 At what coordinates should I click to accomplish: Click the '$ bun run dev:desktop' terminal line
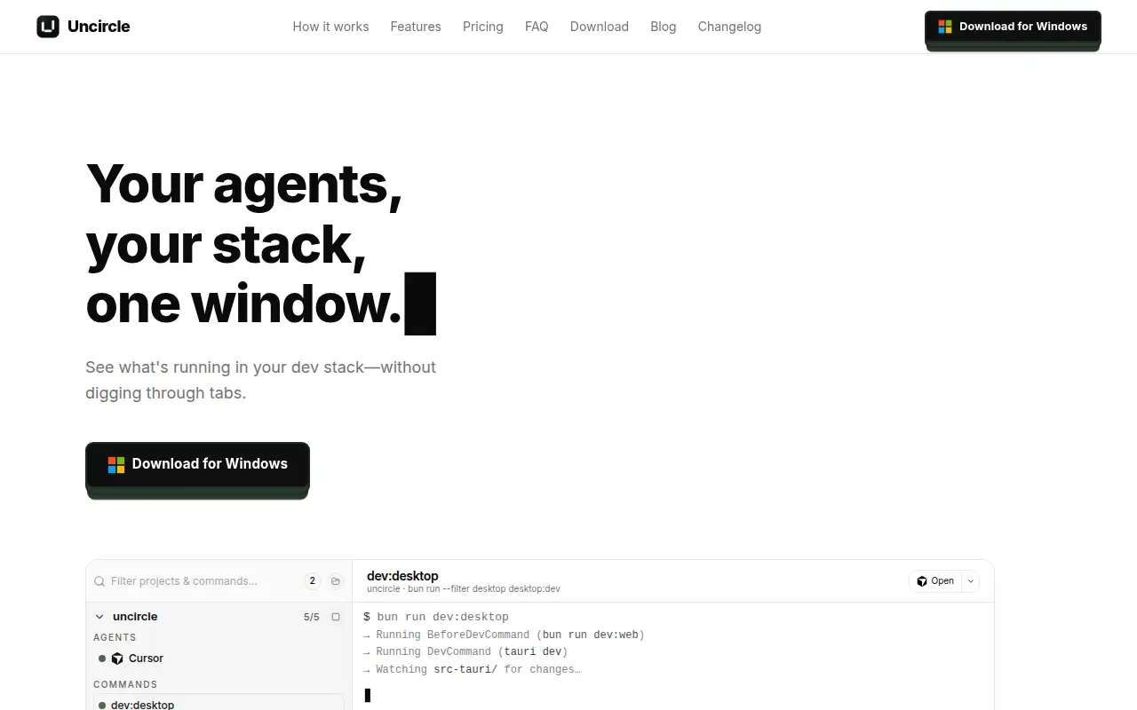[436, 617]
